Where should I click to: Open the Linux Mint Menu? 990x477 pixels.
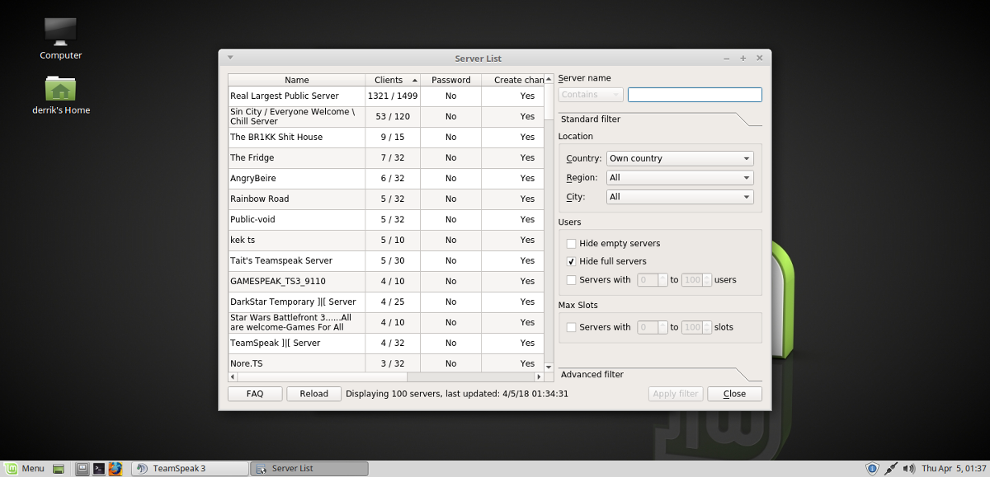point(25,469)
